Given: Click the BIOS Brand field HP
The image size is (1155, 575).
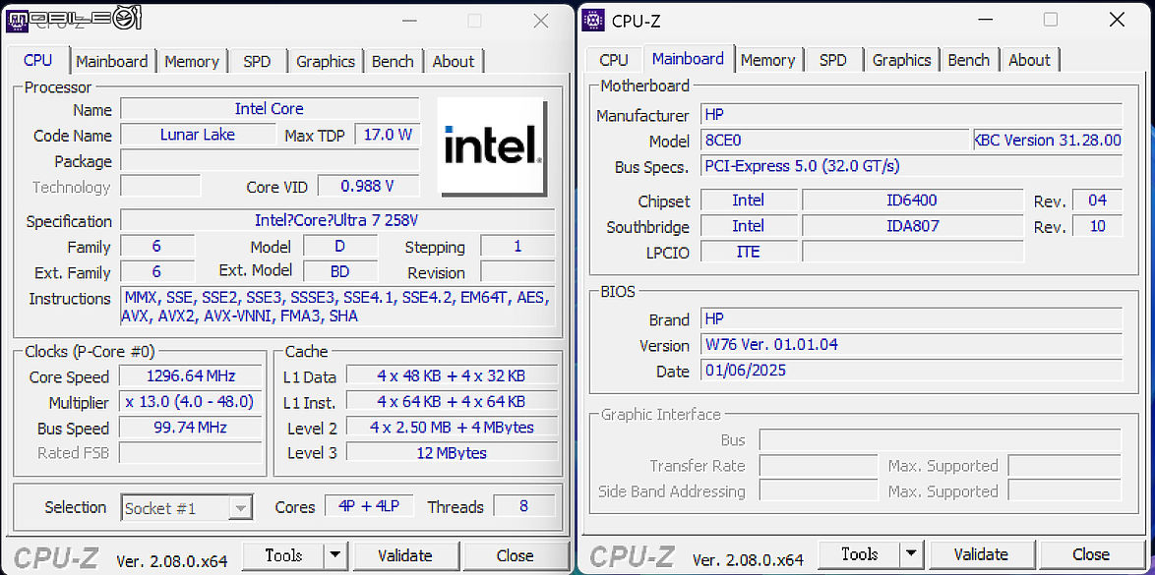Looking at the screenshot, I should (x=911, y=318).
